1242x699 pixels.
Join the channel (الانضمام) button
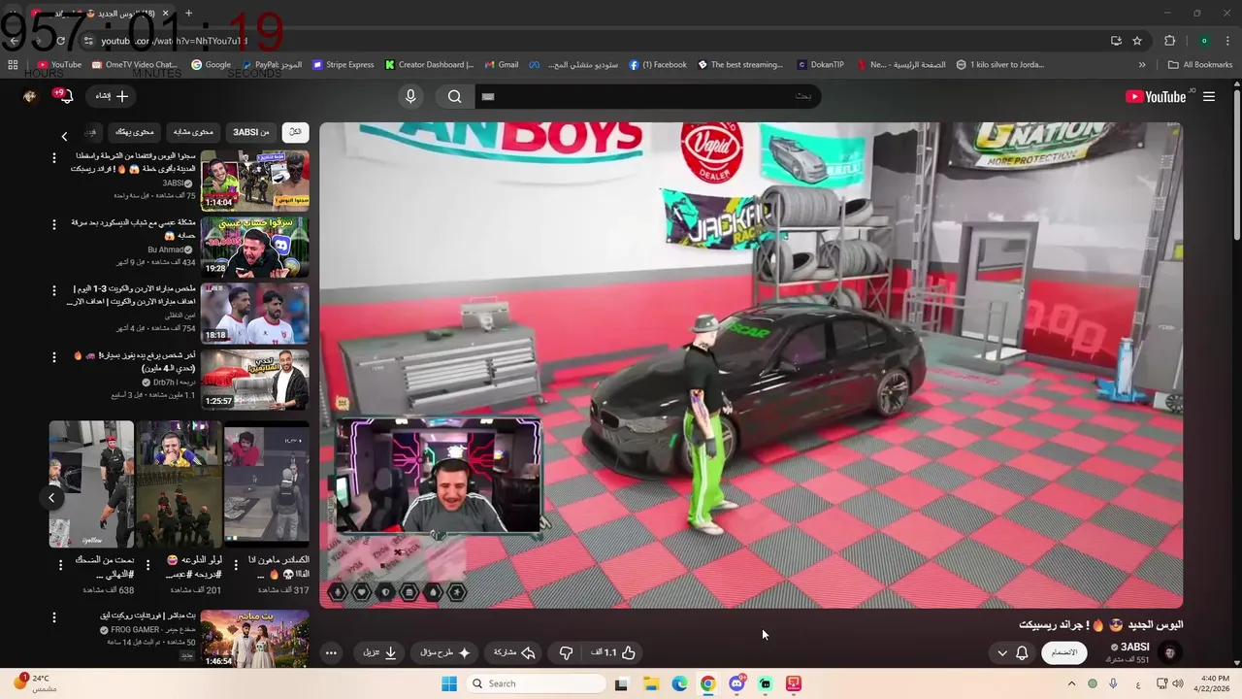(1064, 652)
